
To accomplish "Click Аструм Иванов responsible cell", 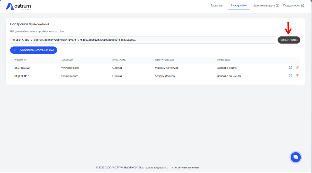I will 165,76.
